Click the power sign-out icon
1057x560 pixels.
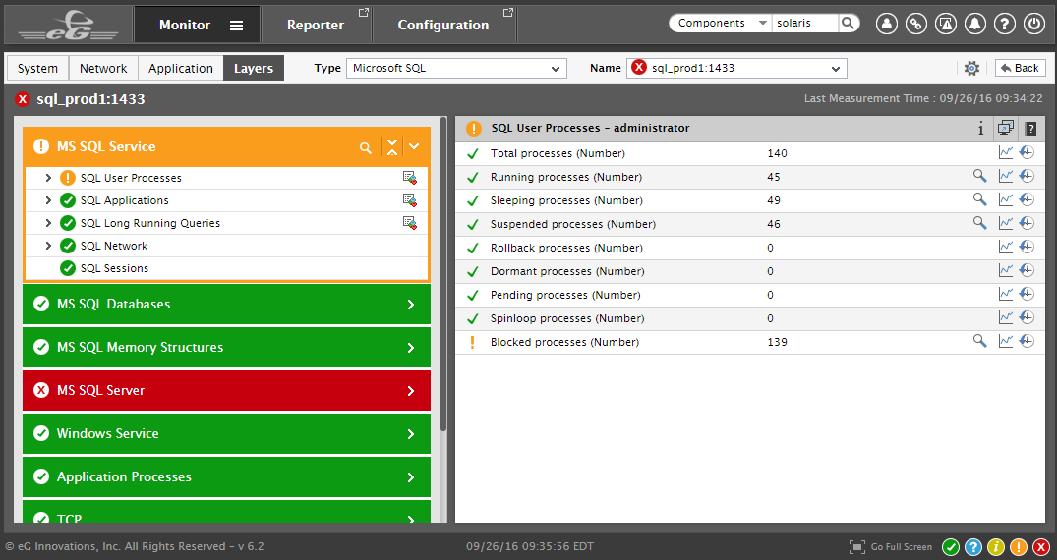pos(1034,24)
